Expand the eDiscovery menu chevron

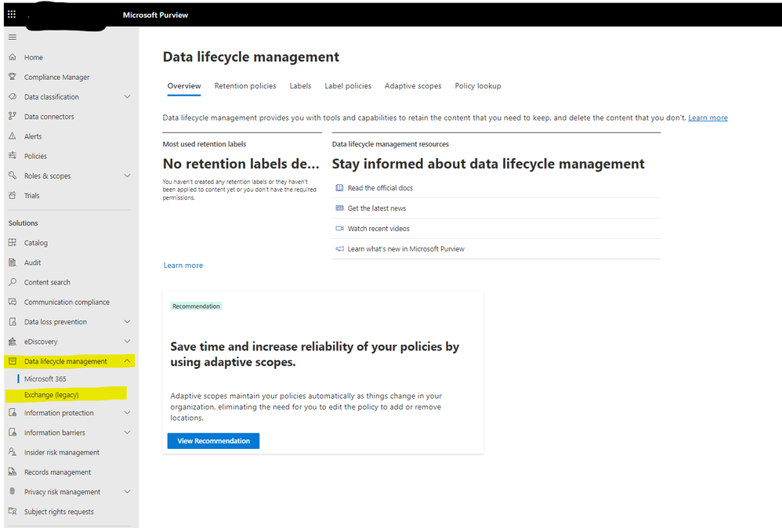point(127,342)
